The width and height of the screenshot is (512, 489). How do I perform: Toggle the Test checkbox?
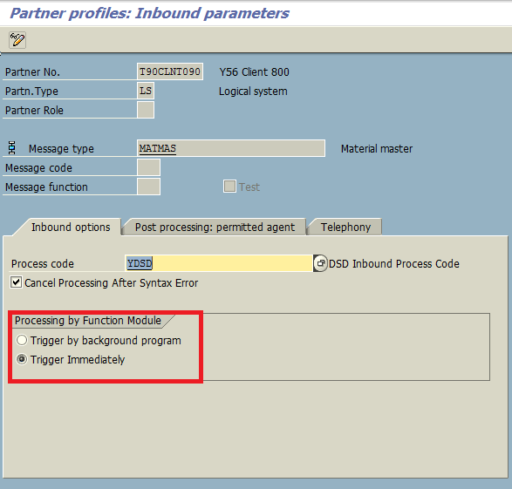tap(229, 187)
